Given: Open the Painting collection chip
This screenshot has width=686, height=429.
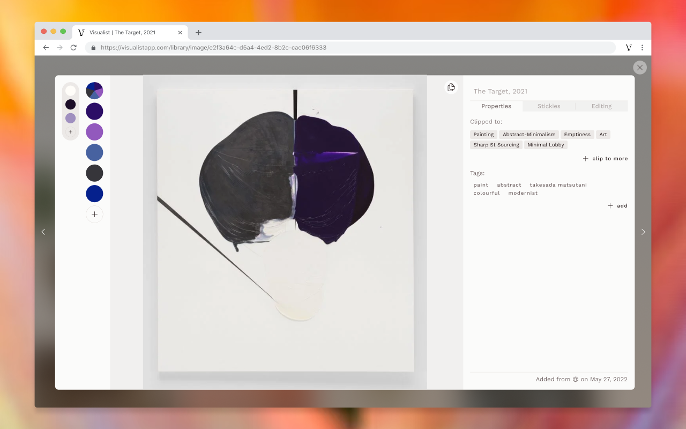Looking at the screenshot, I should [483, 135].
